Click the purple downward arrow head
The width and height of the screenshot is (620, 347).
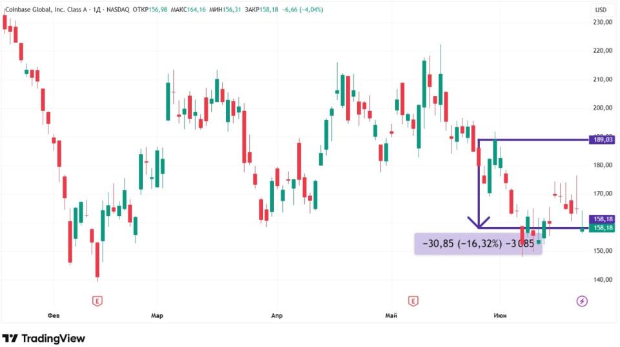pyautogui.click(x=479, y=223)
